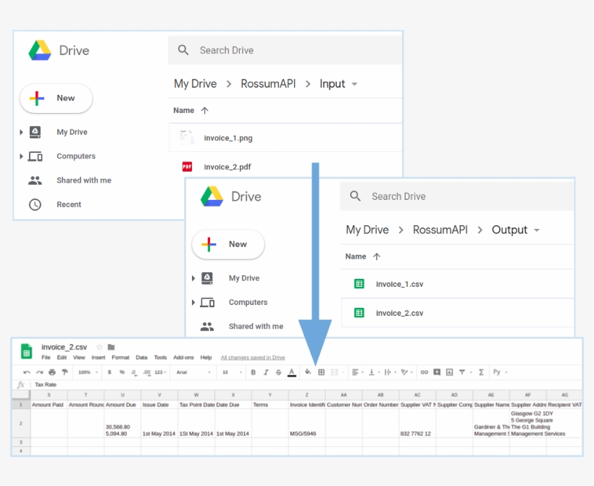This screenshot has width=594, height=486.
Task: Click the insert comment icon
Action: (x=437, y=372)
